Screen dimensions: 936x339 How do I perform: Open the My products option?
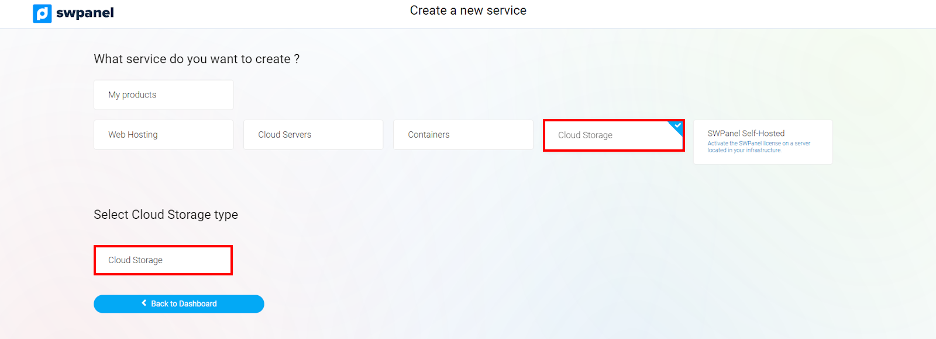[x=163, y=95]
